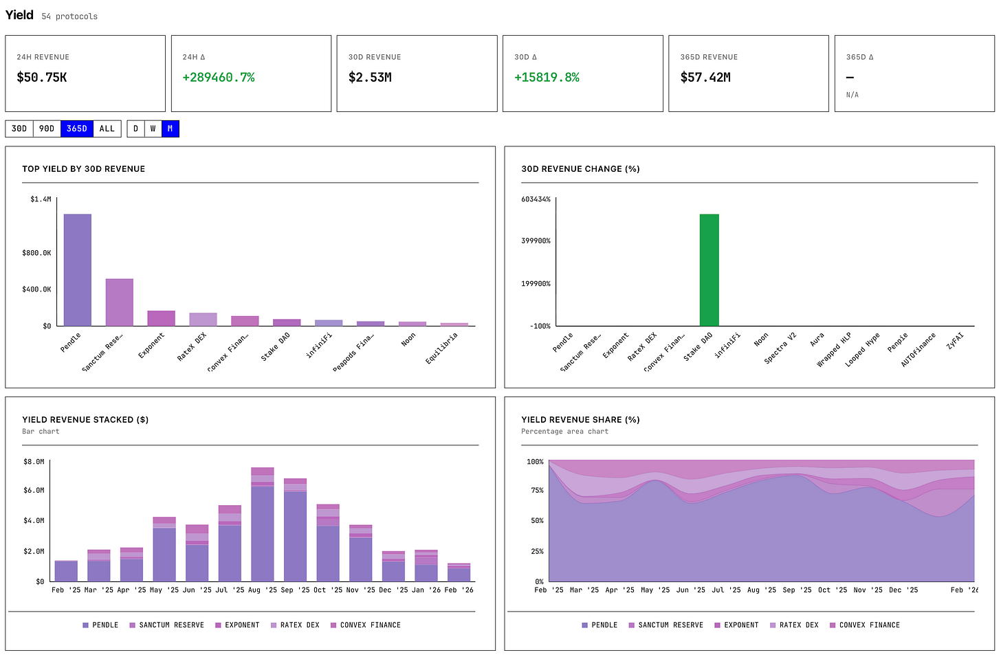The image size is (1001, 657).
Task: Click the Aug '25 stacked revenue bar
Action: pos(262,526)
